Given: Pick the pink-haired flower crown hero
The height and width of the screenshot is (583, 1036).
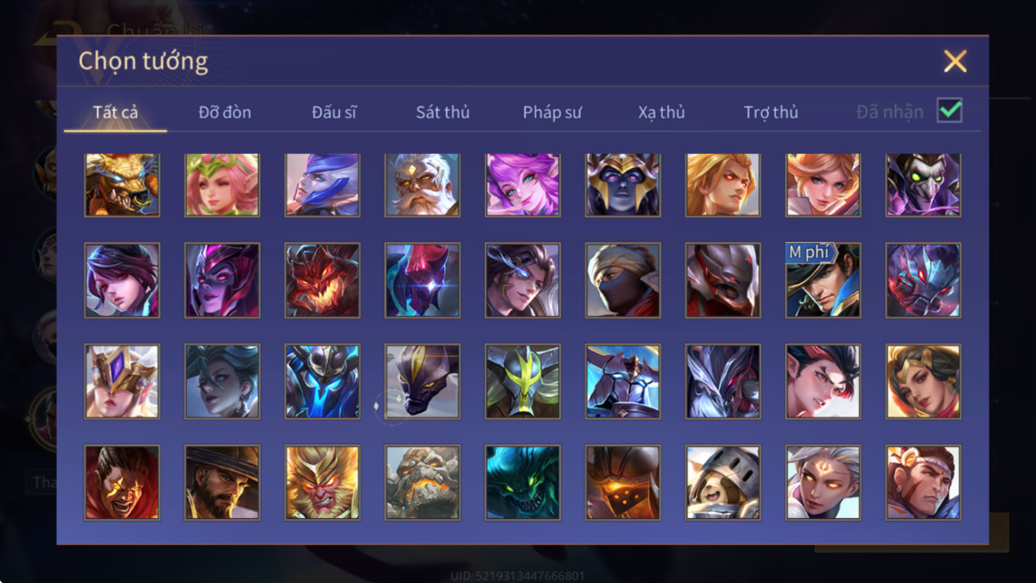Looking at the screenshot, I should [222, 185].
